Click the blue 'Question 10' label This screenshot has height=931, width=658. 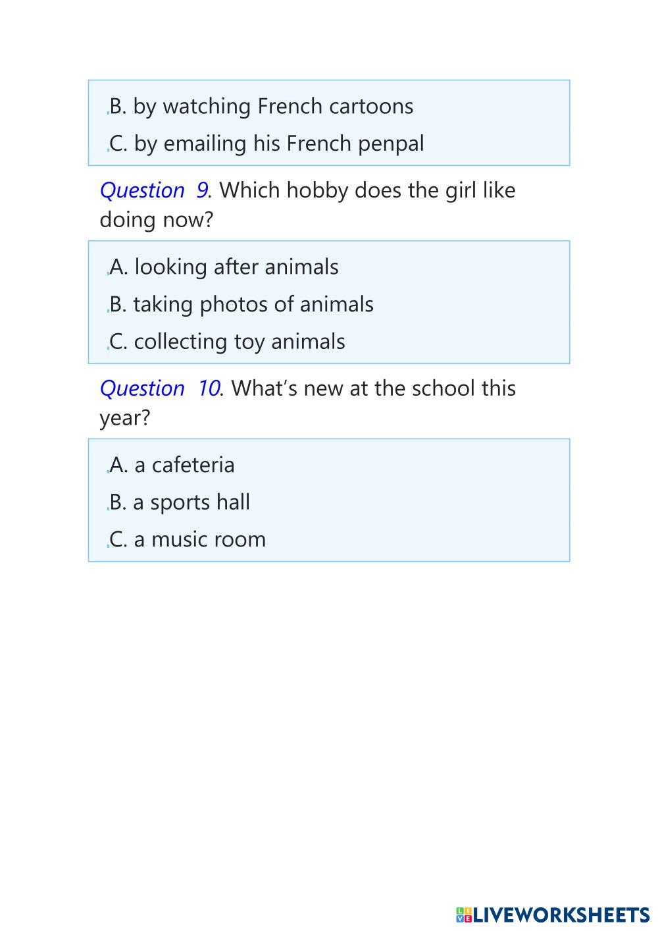[160, 388]
